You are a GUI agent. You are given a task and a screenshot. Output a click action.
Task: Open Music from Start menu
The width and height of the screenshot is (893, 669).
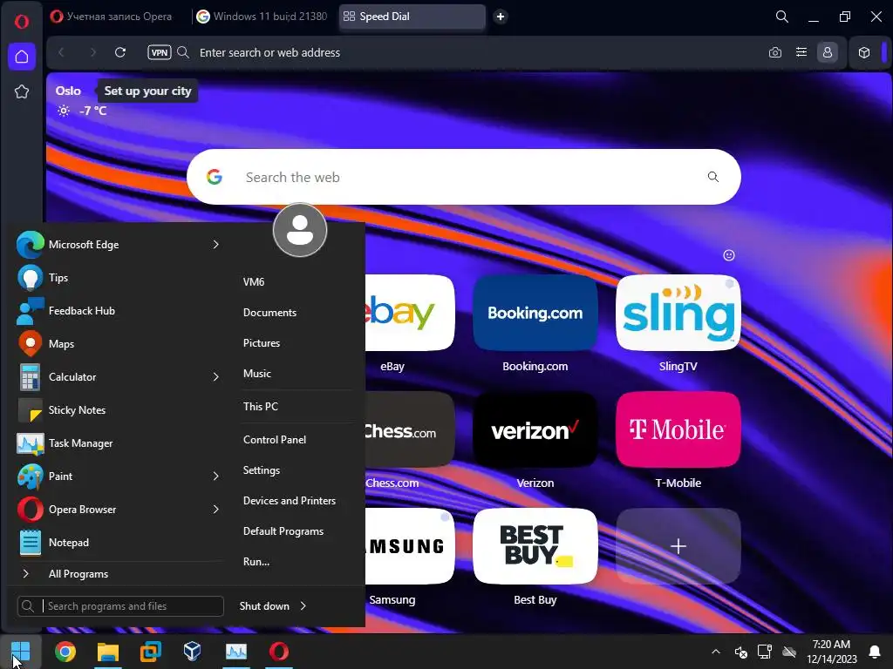pyautogui.click(x=257, y=374)
